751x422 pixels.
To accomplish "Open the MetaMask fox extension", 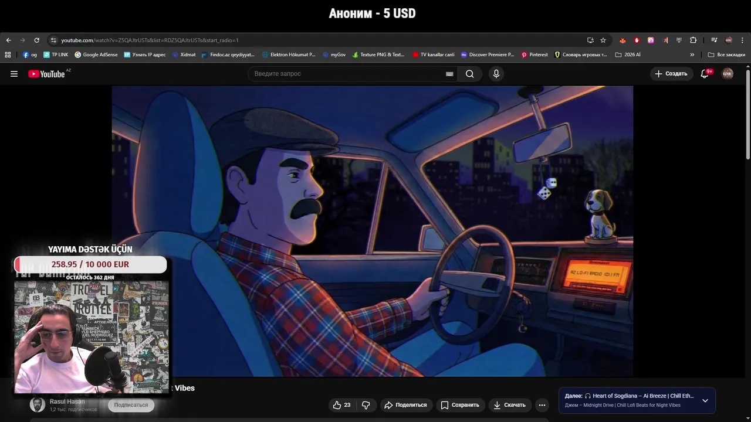I will [x=623, y=40].
